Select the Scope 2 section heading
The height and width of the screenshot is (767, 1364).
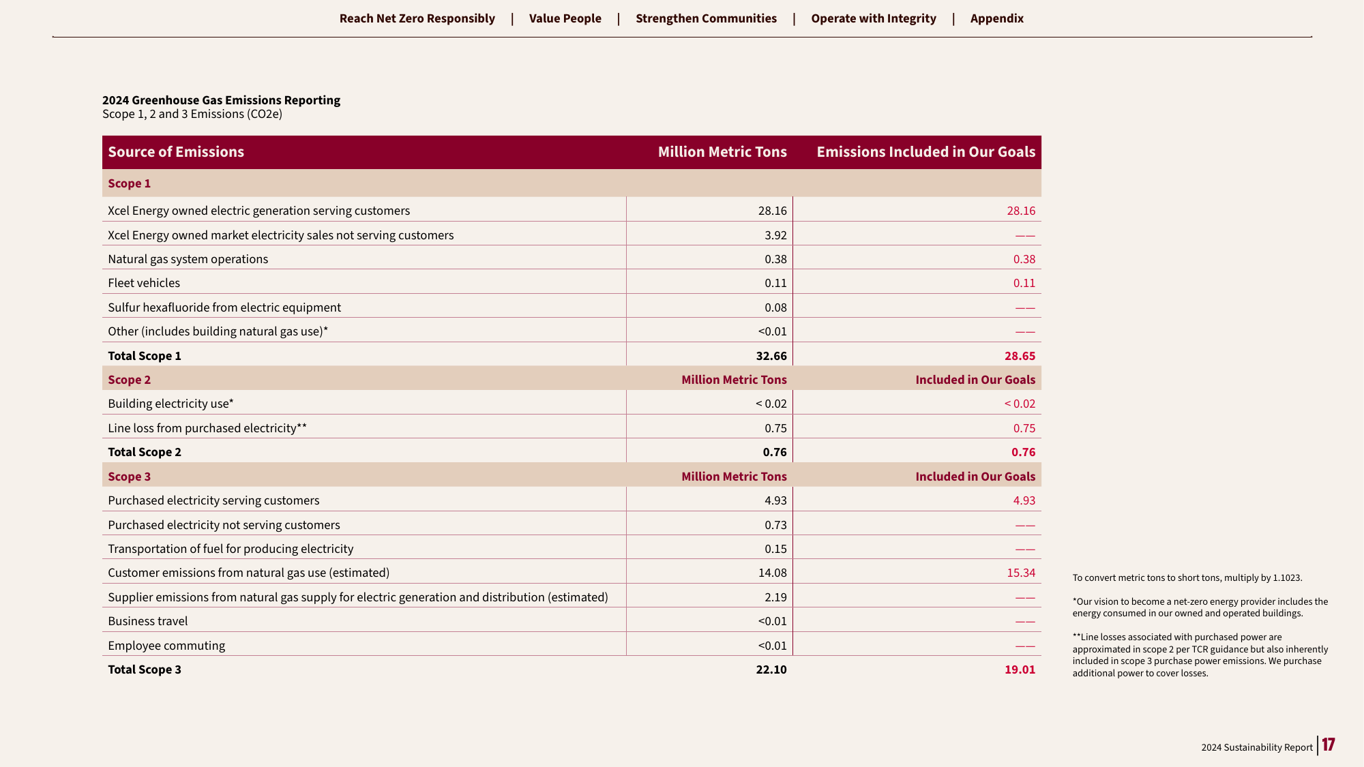[x=129, y=380]
